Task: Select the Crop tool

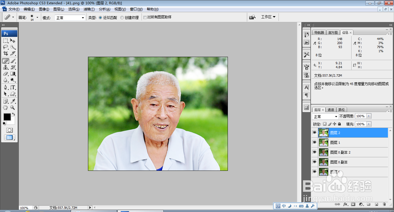Action: (x=5, y=53)
